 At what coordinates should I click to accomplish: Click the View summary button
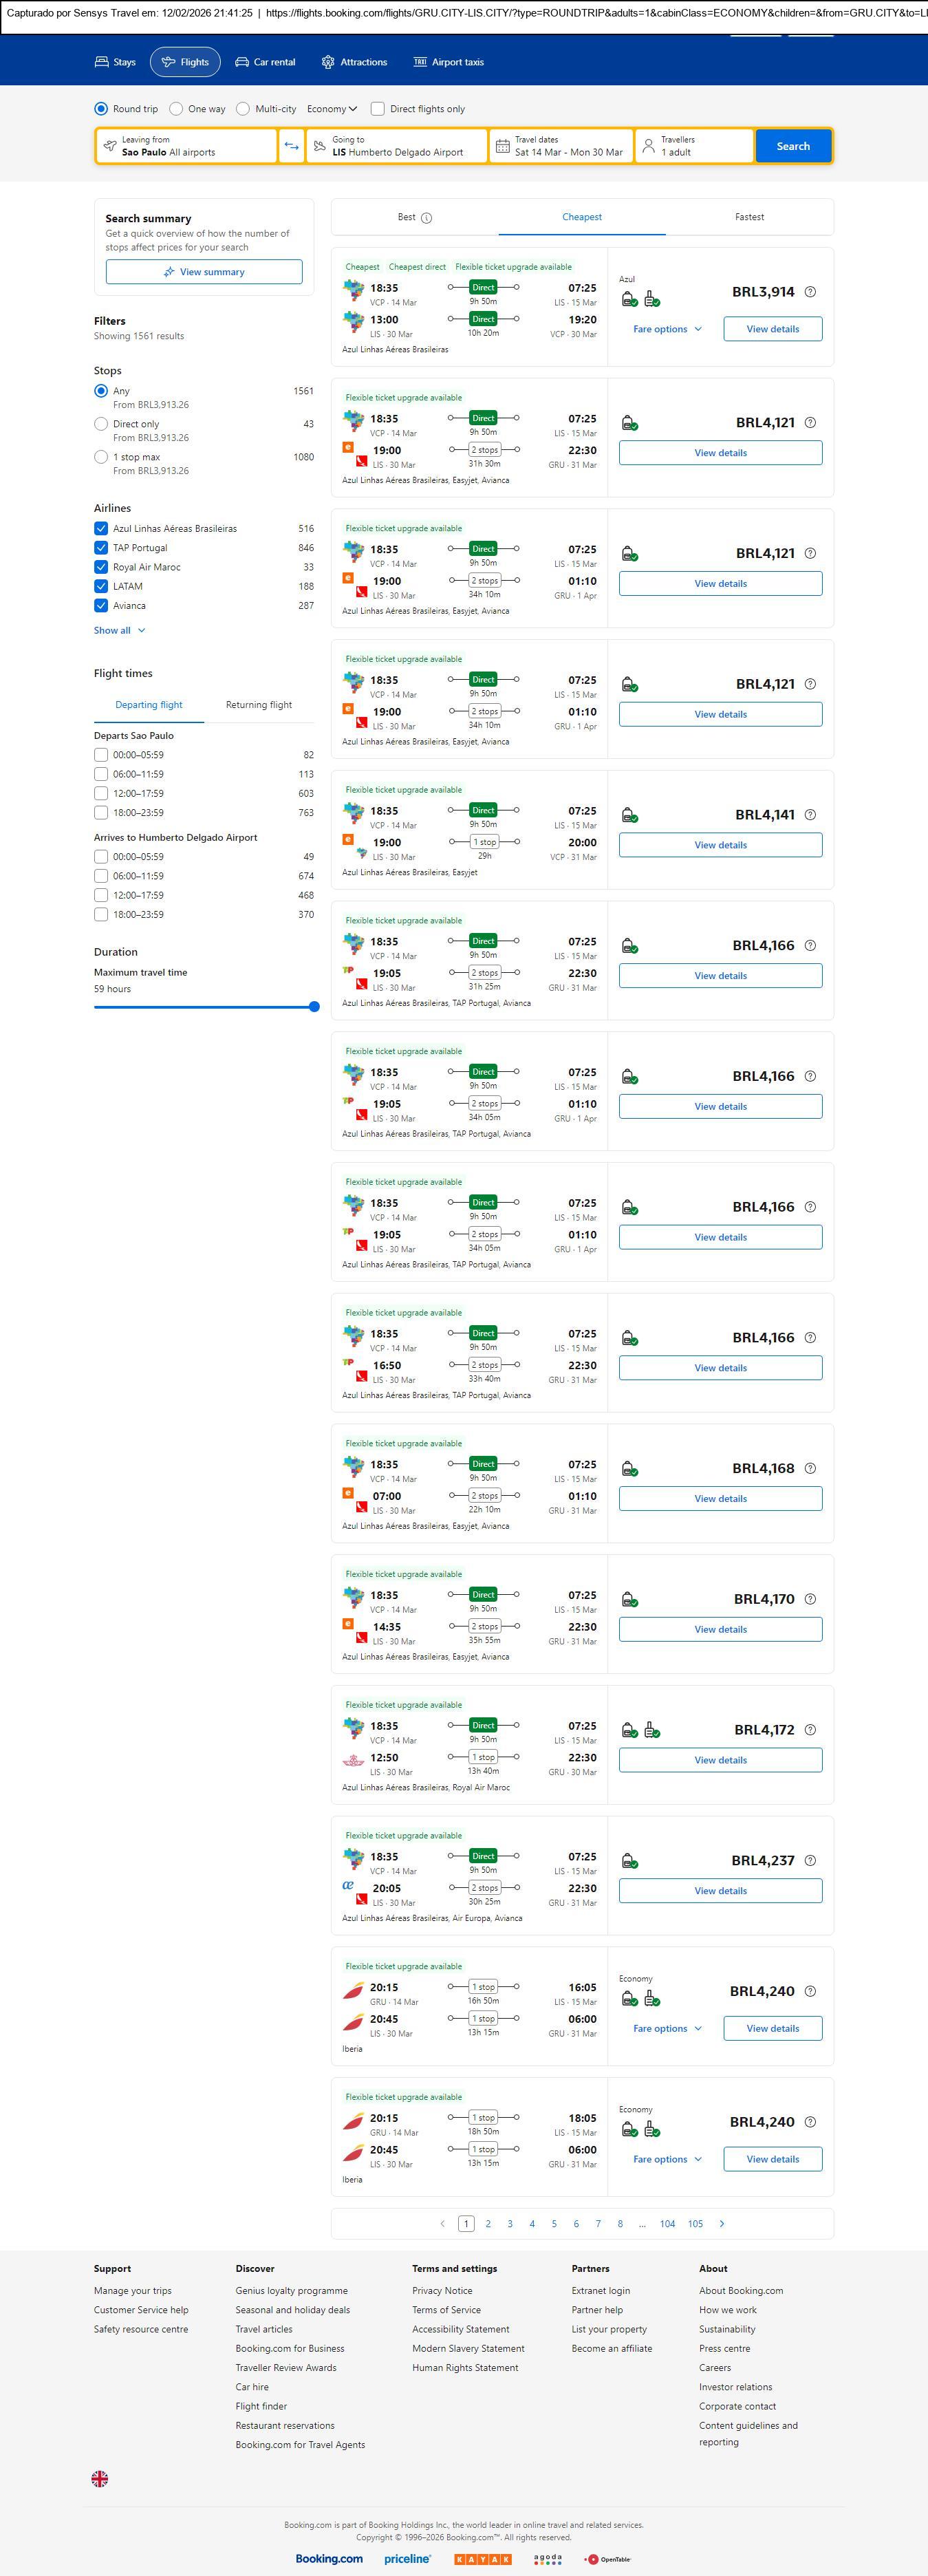204,272
